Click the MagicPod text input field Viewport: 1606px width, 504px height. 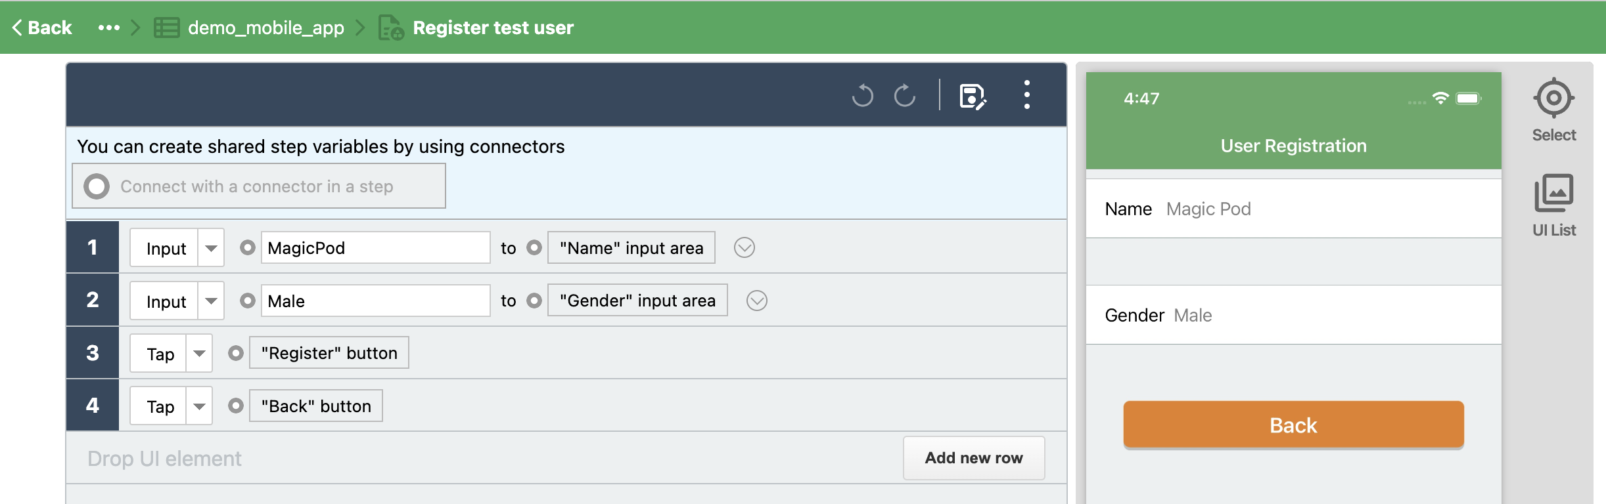click(376, 247)
